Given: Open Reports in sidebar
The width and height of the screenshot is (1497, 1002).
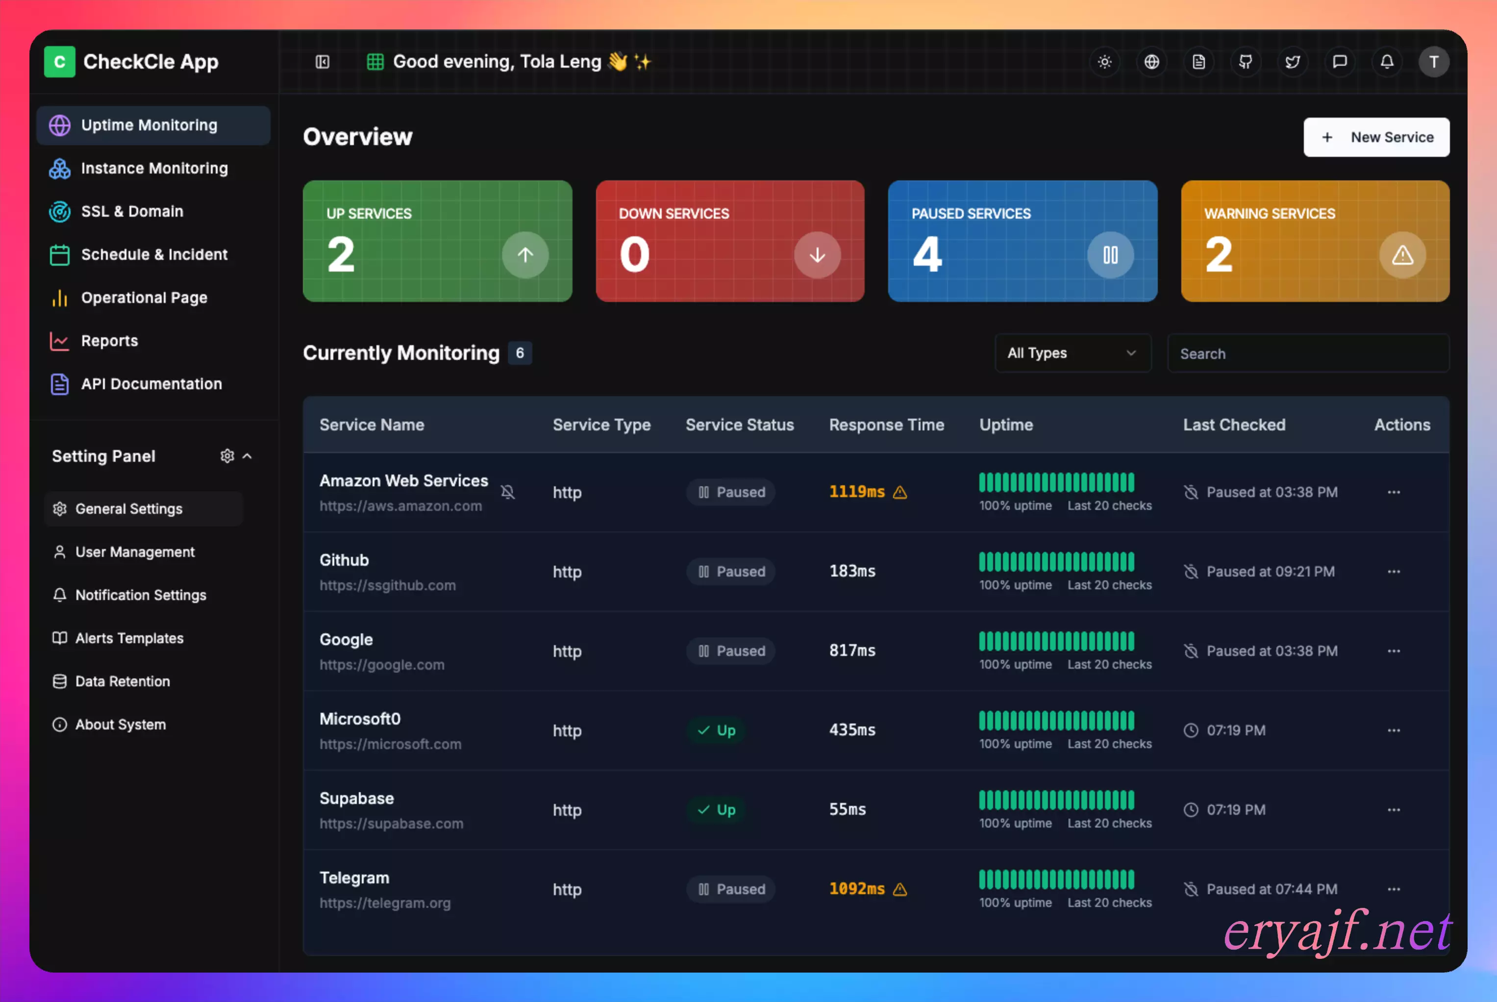Looking at the screenshot, I should pos(153,341).
